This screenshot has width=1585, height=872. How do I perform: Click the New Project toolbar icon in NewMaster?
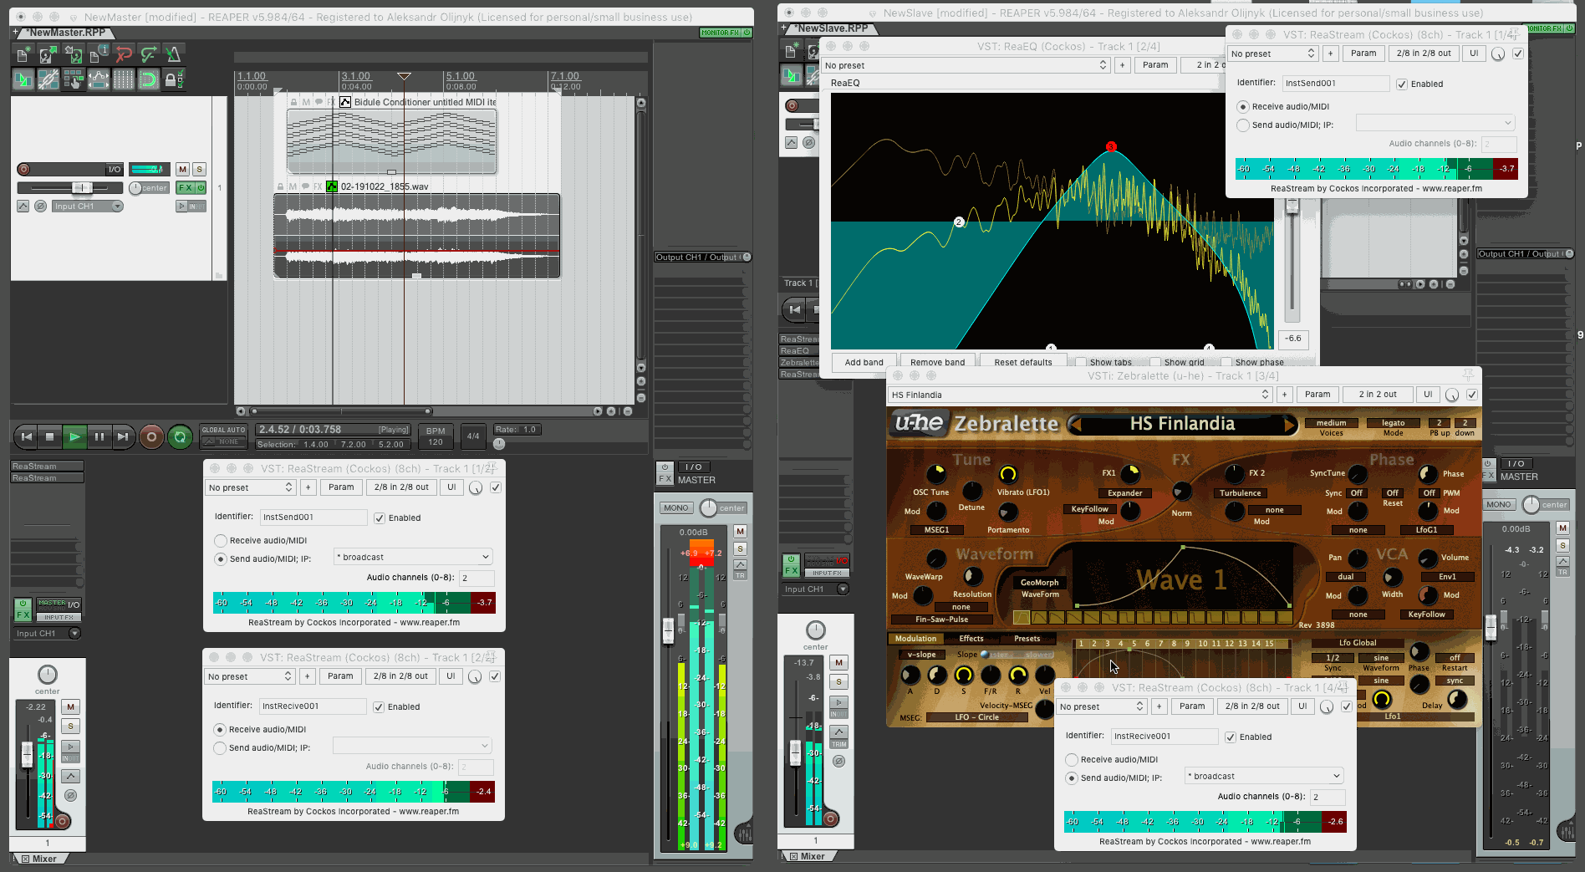click(x=23, y=54)
